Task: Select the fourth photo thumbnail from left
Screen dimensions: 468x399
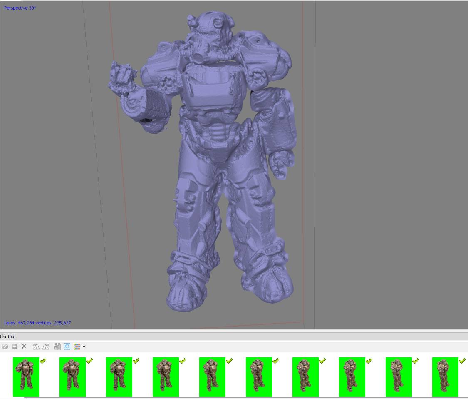Action: coord(166,377)
